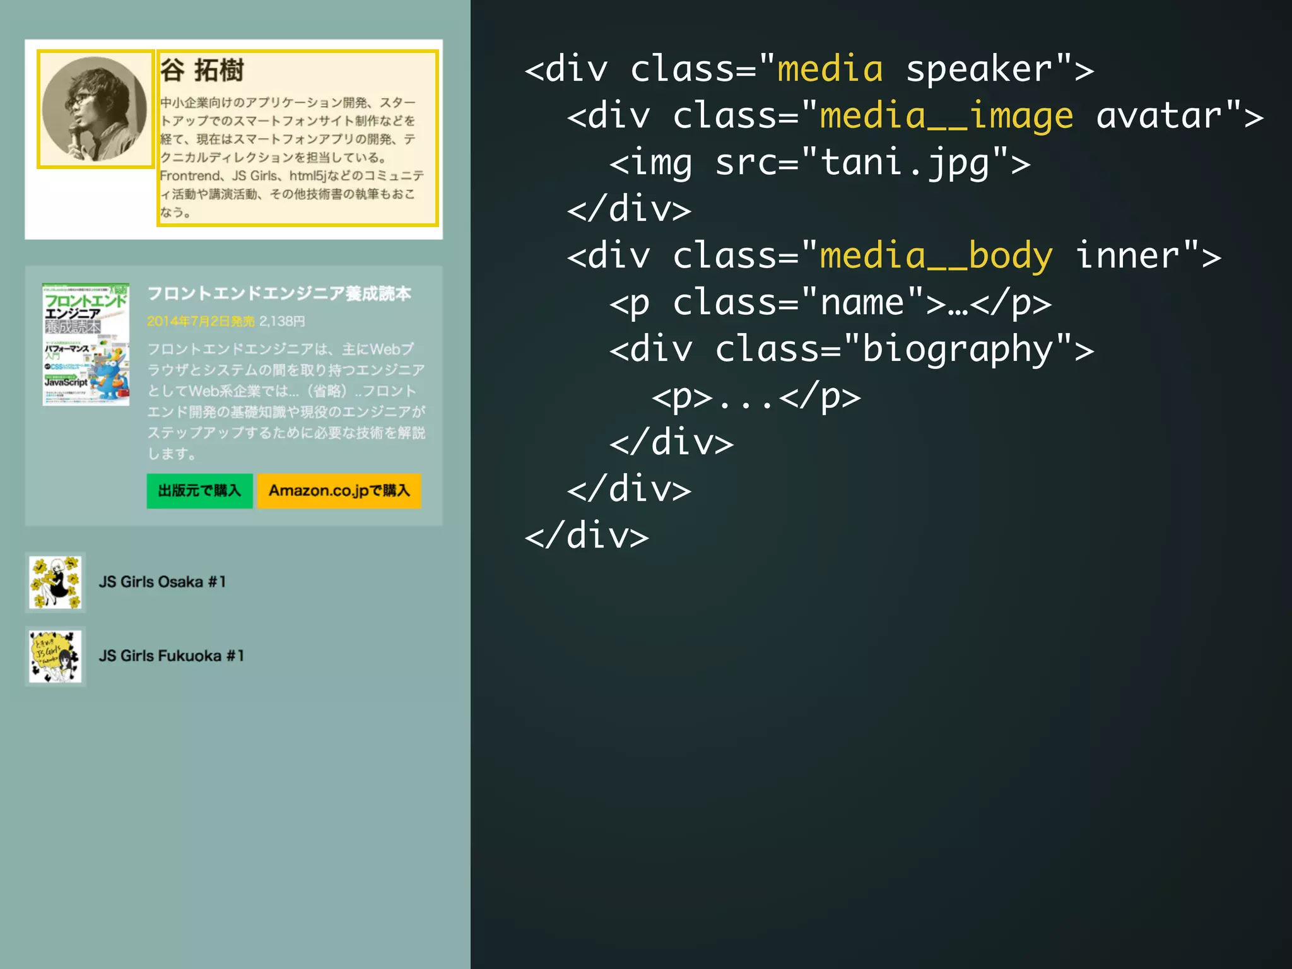Image resolution: width=1292 pixels, height=969 pixels.
Task: Click the 2014年7月2日発売 release date text
Action: coord(201,322)
